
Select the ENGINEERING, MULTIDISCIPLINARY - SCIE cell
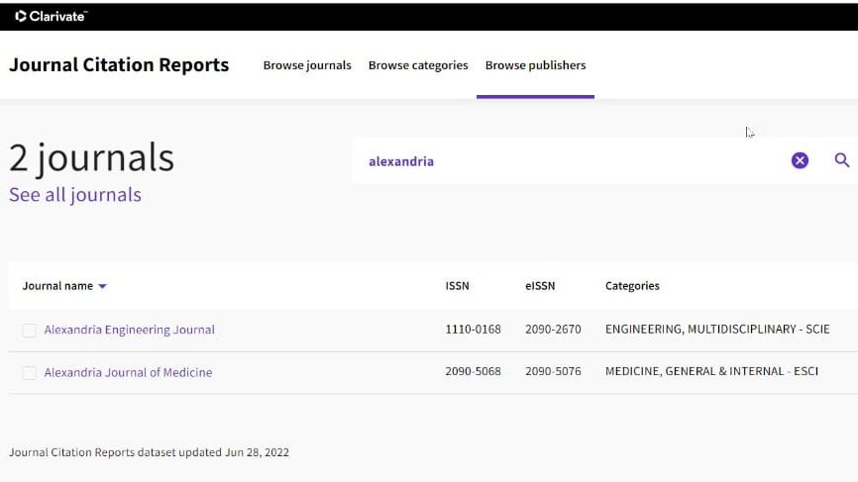tap(717, 330)
